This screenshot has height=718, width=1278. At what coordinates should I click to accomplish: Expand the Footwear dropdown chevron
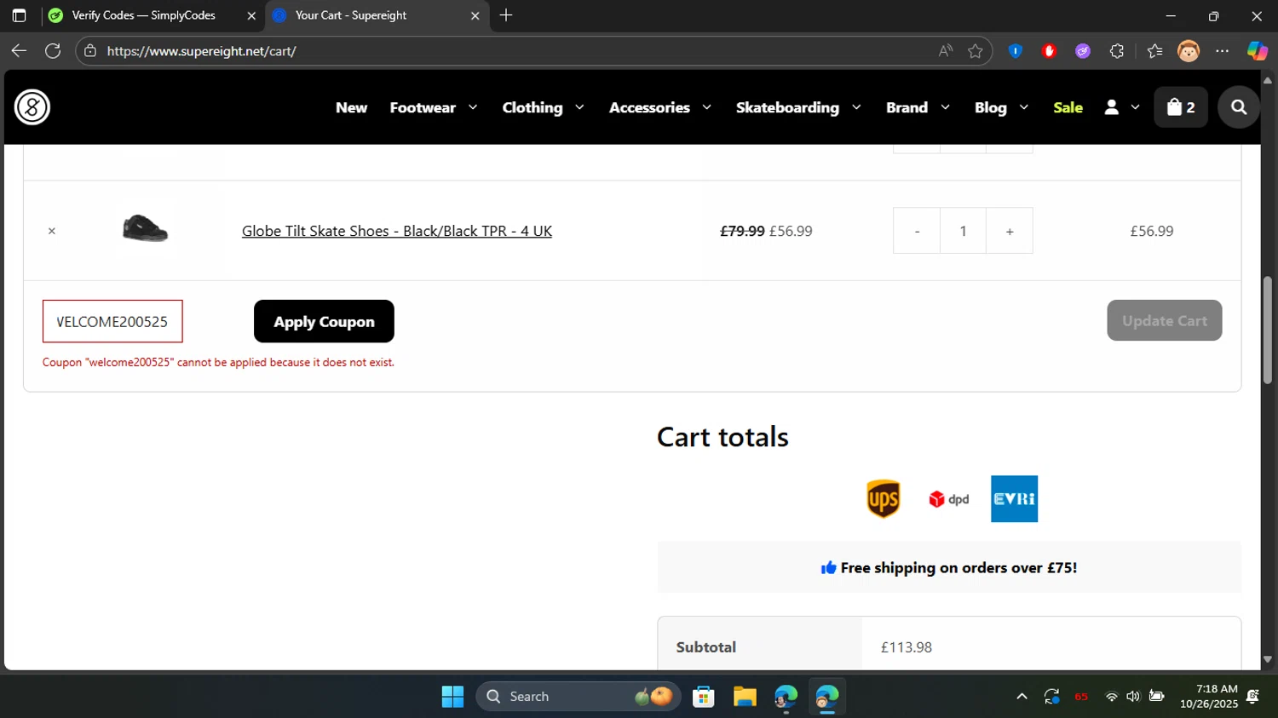pos(473,107)
